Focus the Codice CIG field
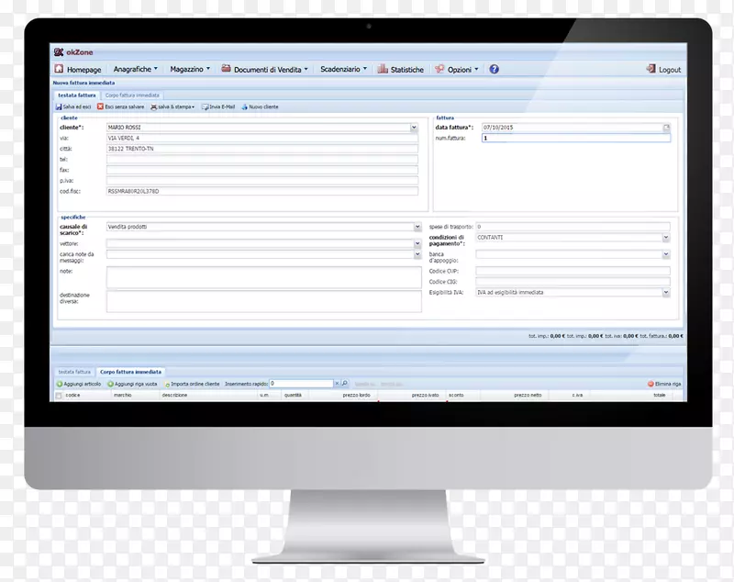This screenshot has height=582, width=734. coord(573,282)
